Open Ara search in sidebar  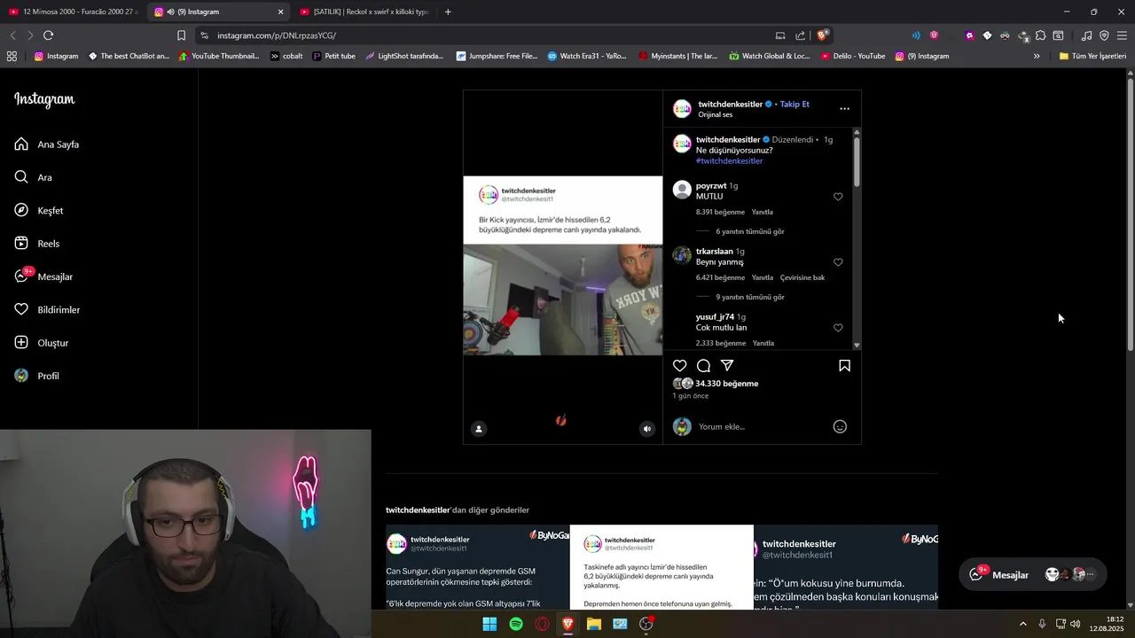coord(34,177)
